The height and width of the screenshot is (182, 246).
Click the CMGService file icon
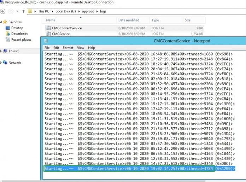pyautogui.click(x=49, y=34)
